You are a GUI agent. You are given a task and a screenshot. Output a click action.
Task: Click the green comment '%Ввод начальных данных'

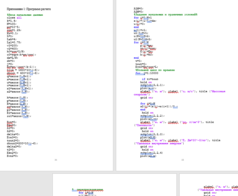point(25,15)
